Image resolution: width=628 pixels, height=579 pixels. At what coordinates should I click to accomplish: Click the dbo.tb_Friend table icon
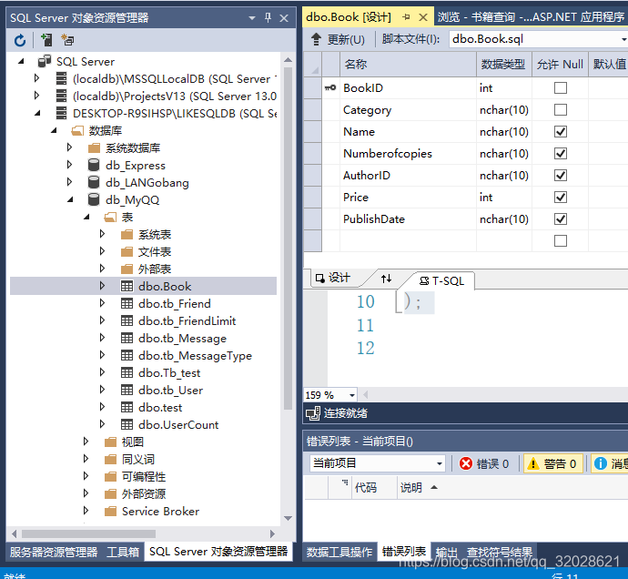point(127,303)
